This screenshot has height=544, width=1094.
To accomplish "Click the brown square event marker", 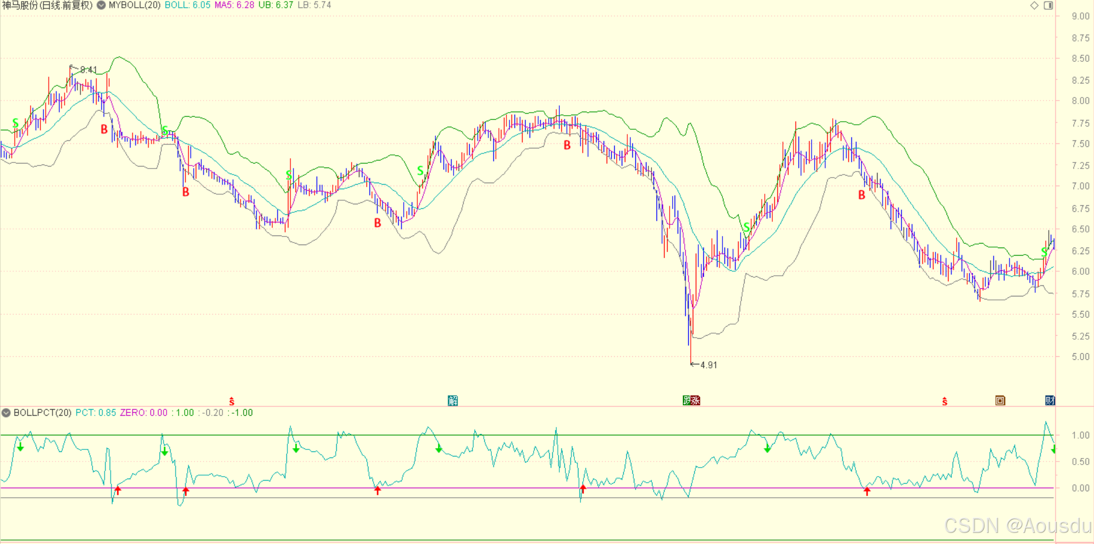I will point(1000,401).
